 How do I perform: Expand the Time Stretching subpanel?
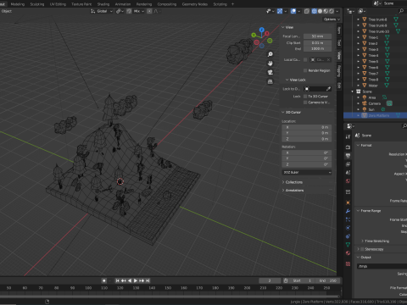(362, 241)
